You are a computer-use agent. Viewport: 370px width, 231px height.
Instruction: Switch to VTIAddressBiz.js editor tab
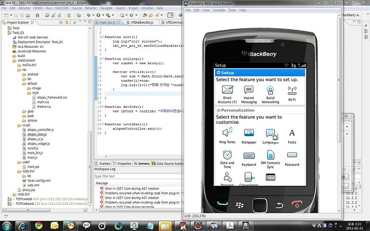coord(142,23)
